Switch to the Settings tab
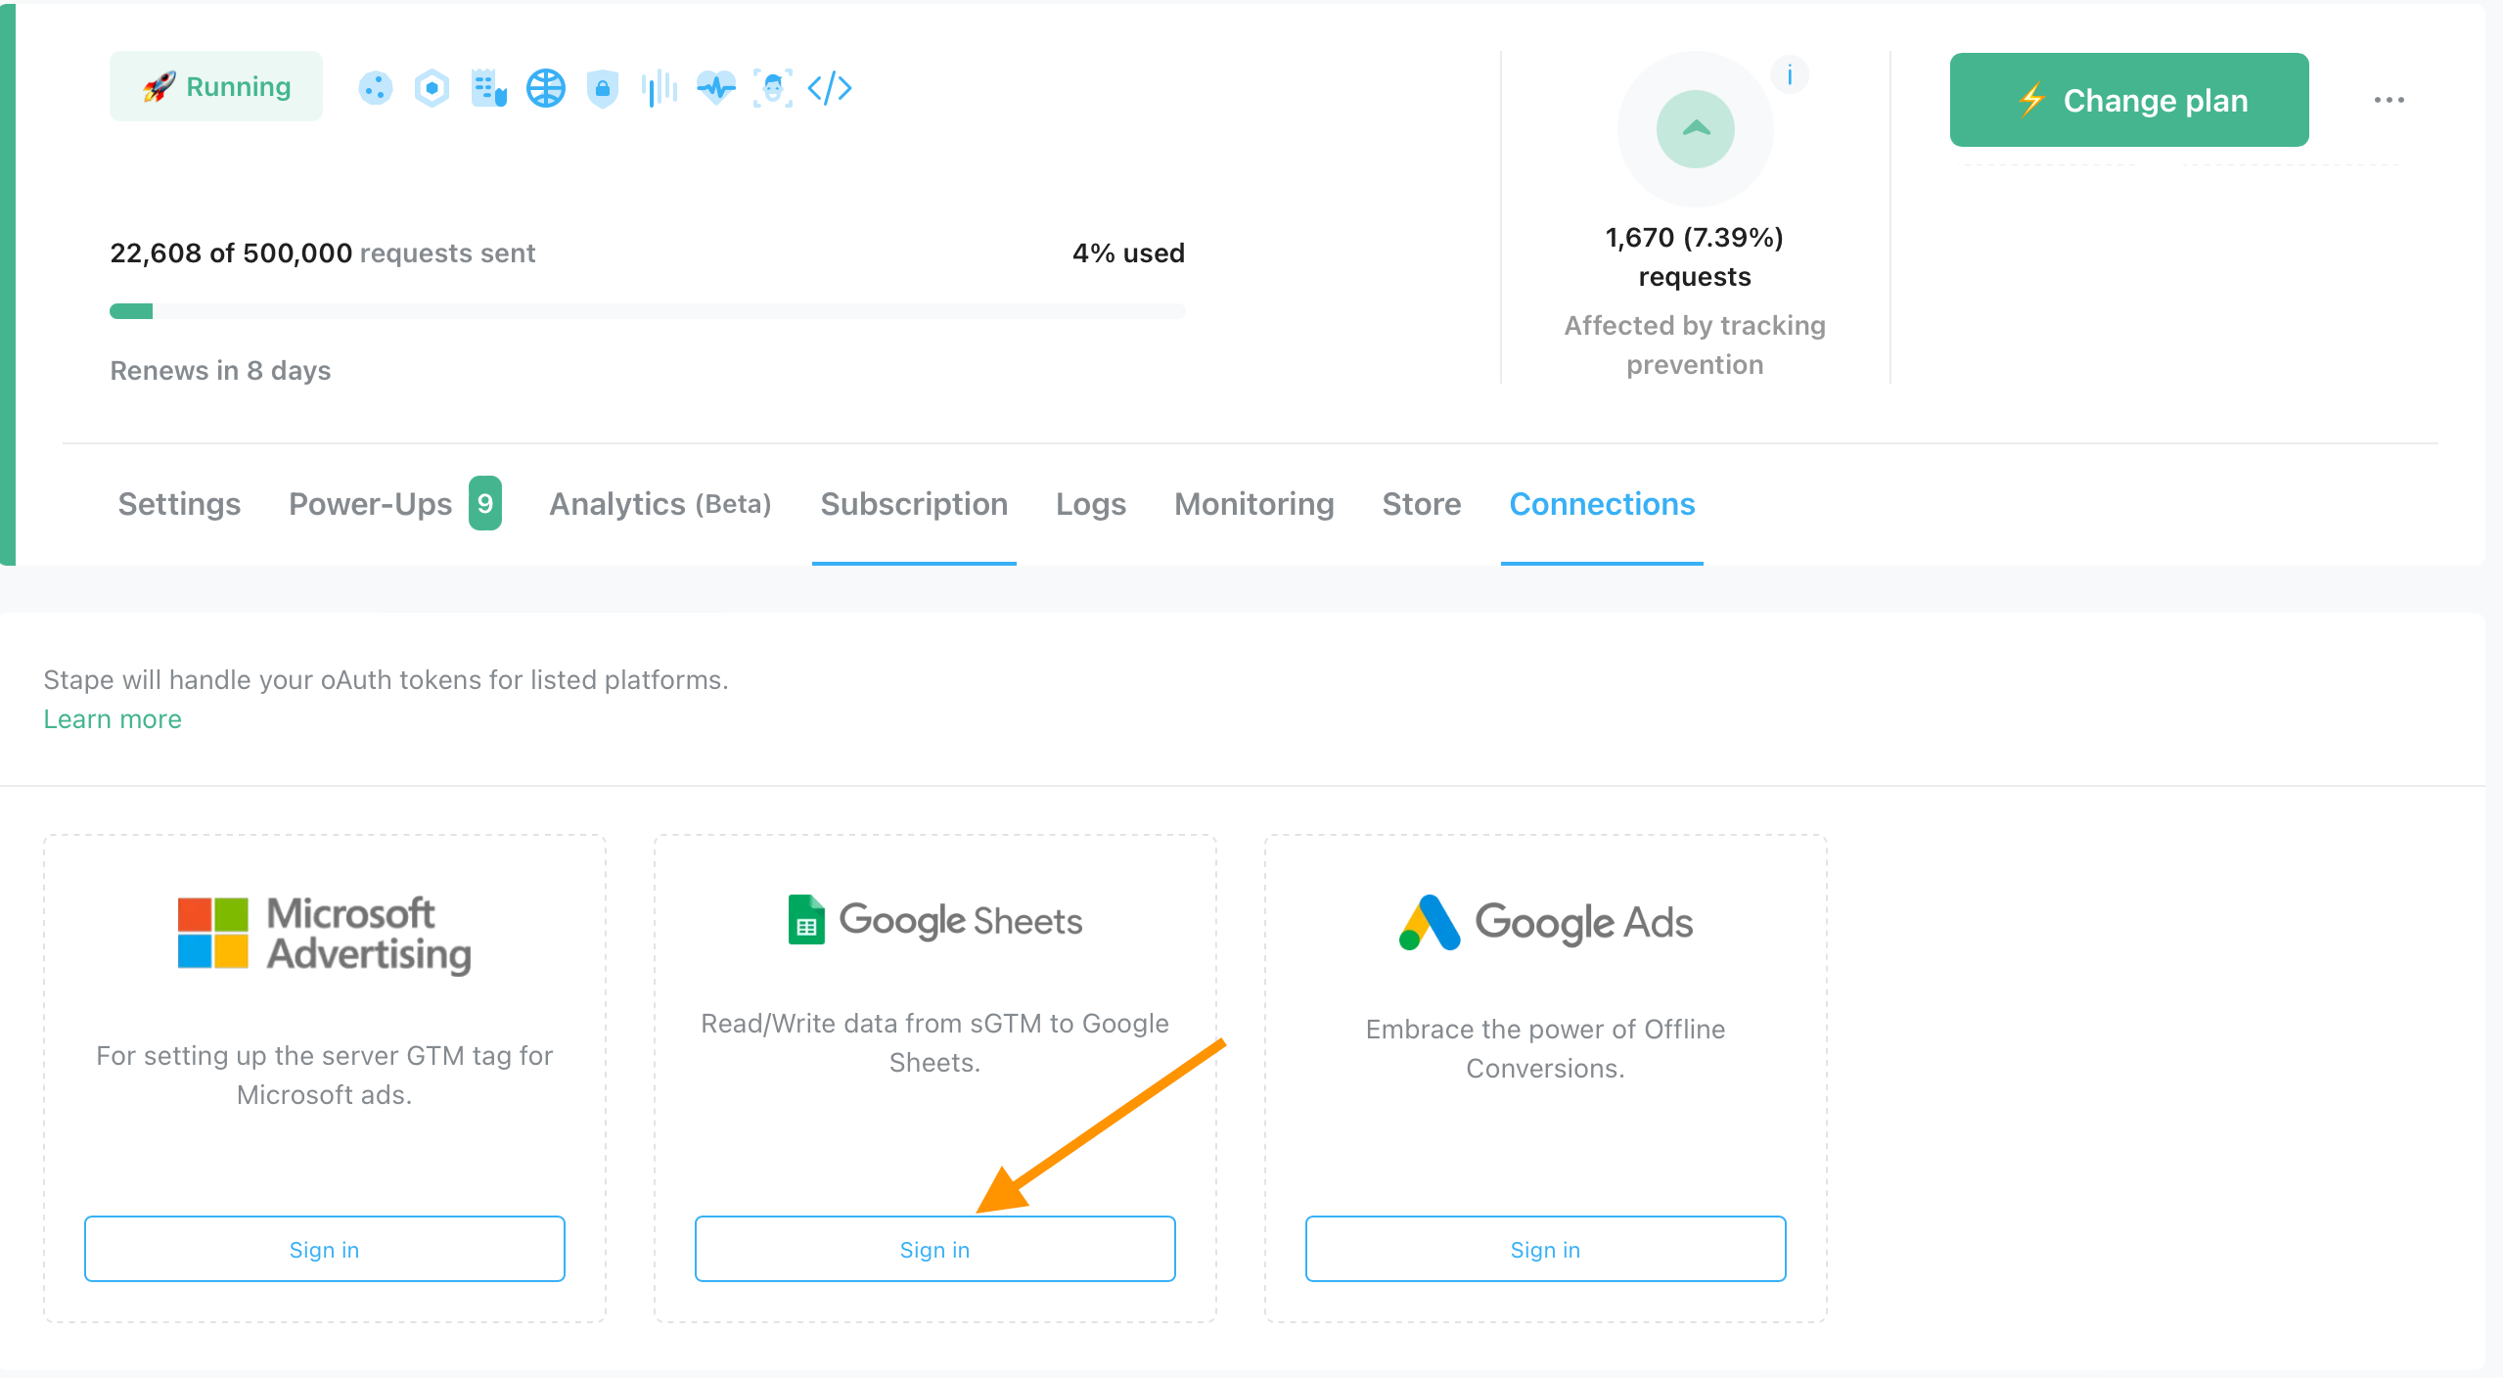Image resolution: width=2503 pixels, height=1378 pixels. click(x=179, y=504)
